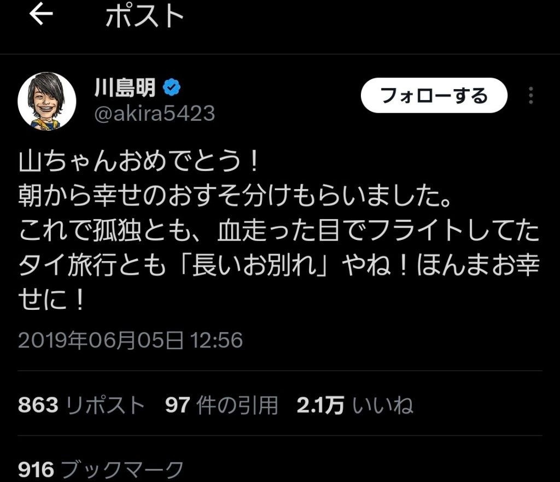
Task: Open the display name 川島明
Action: click(125, 88)
